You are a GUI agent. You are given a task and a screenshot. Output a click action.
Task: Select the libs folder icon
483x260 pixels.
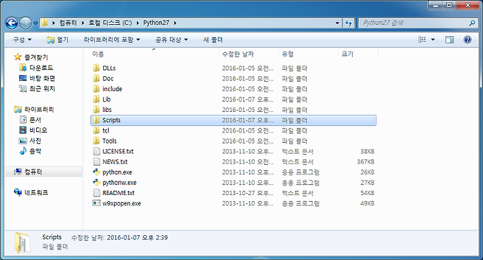point(97,109)
